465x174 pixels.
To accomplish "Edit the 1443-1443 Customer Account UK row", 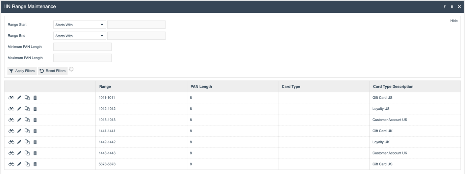I will (19, 153).
